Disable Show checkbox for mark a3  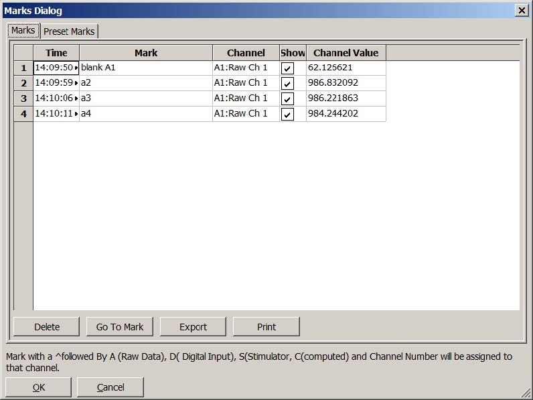click(287, 99)
